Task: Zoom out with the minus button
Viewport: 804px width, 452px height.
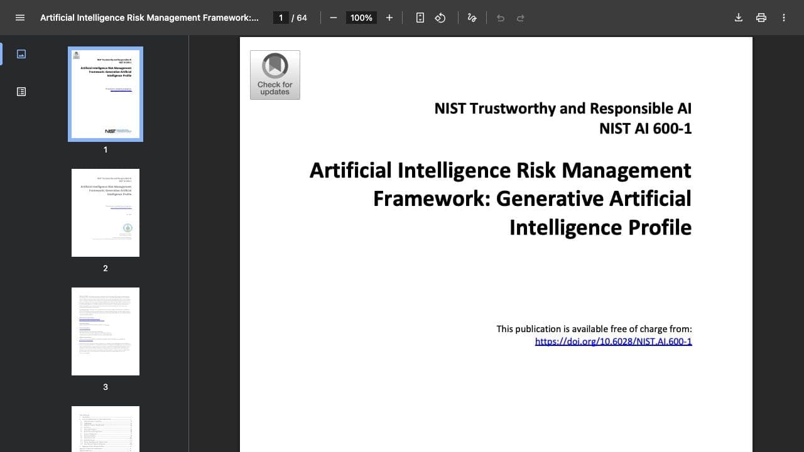Action: point(334,18)
